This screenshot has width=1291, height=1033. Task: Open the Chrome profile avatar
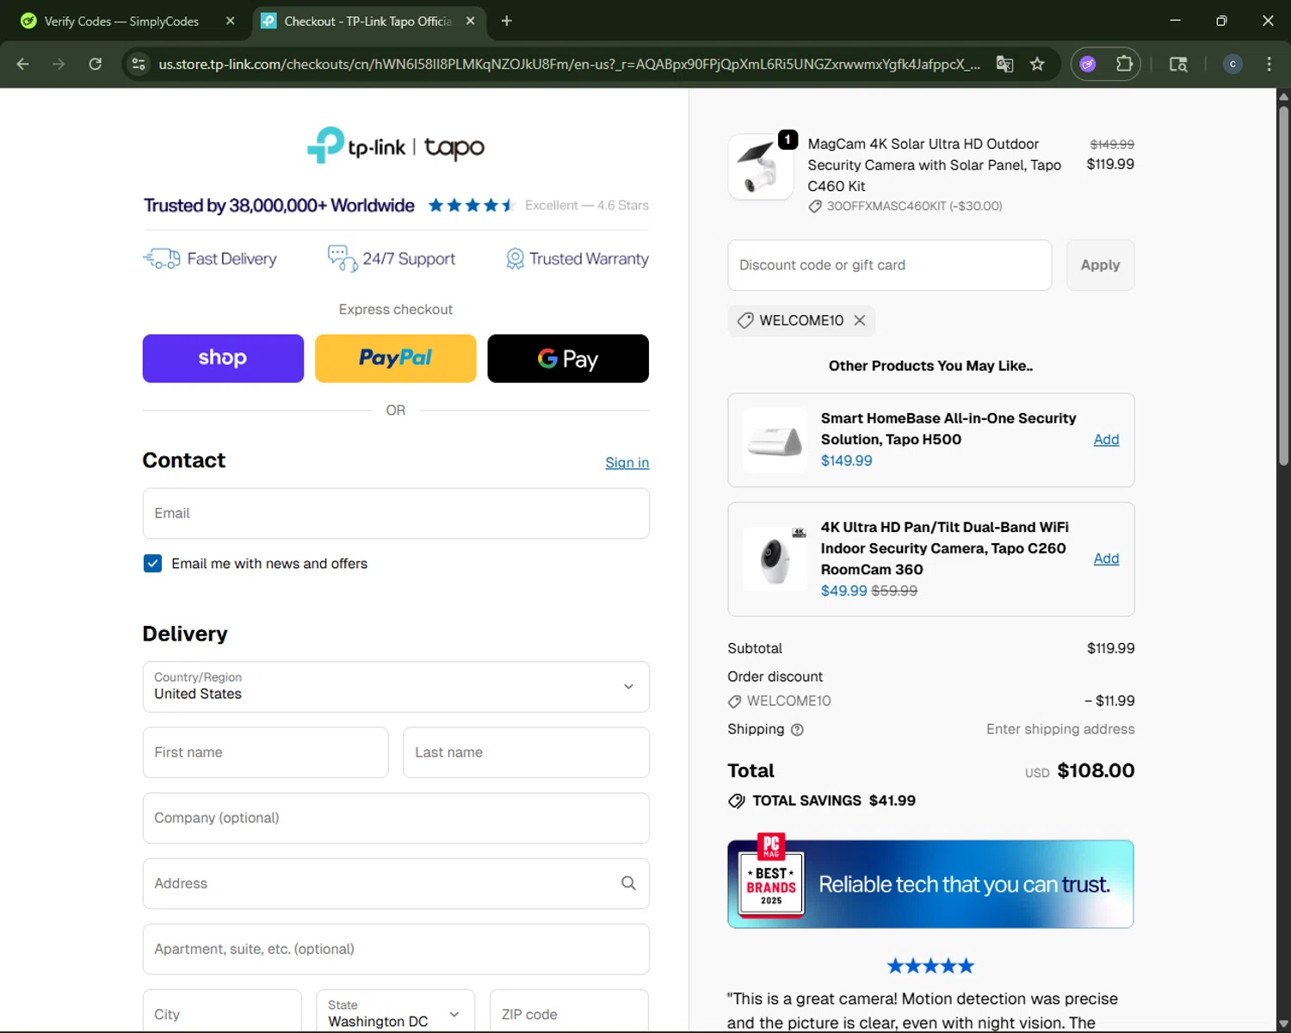tap(1232, 64)
